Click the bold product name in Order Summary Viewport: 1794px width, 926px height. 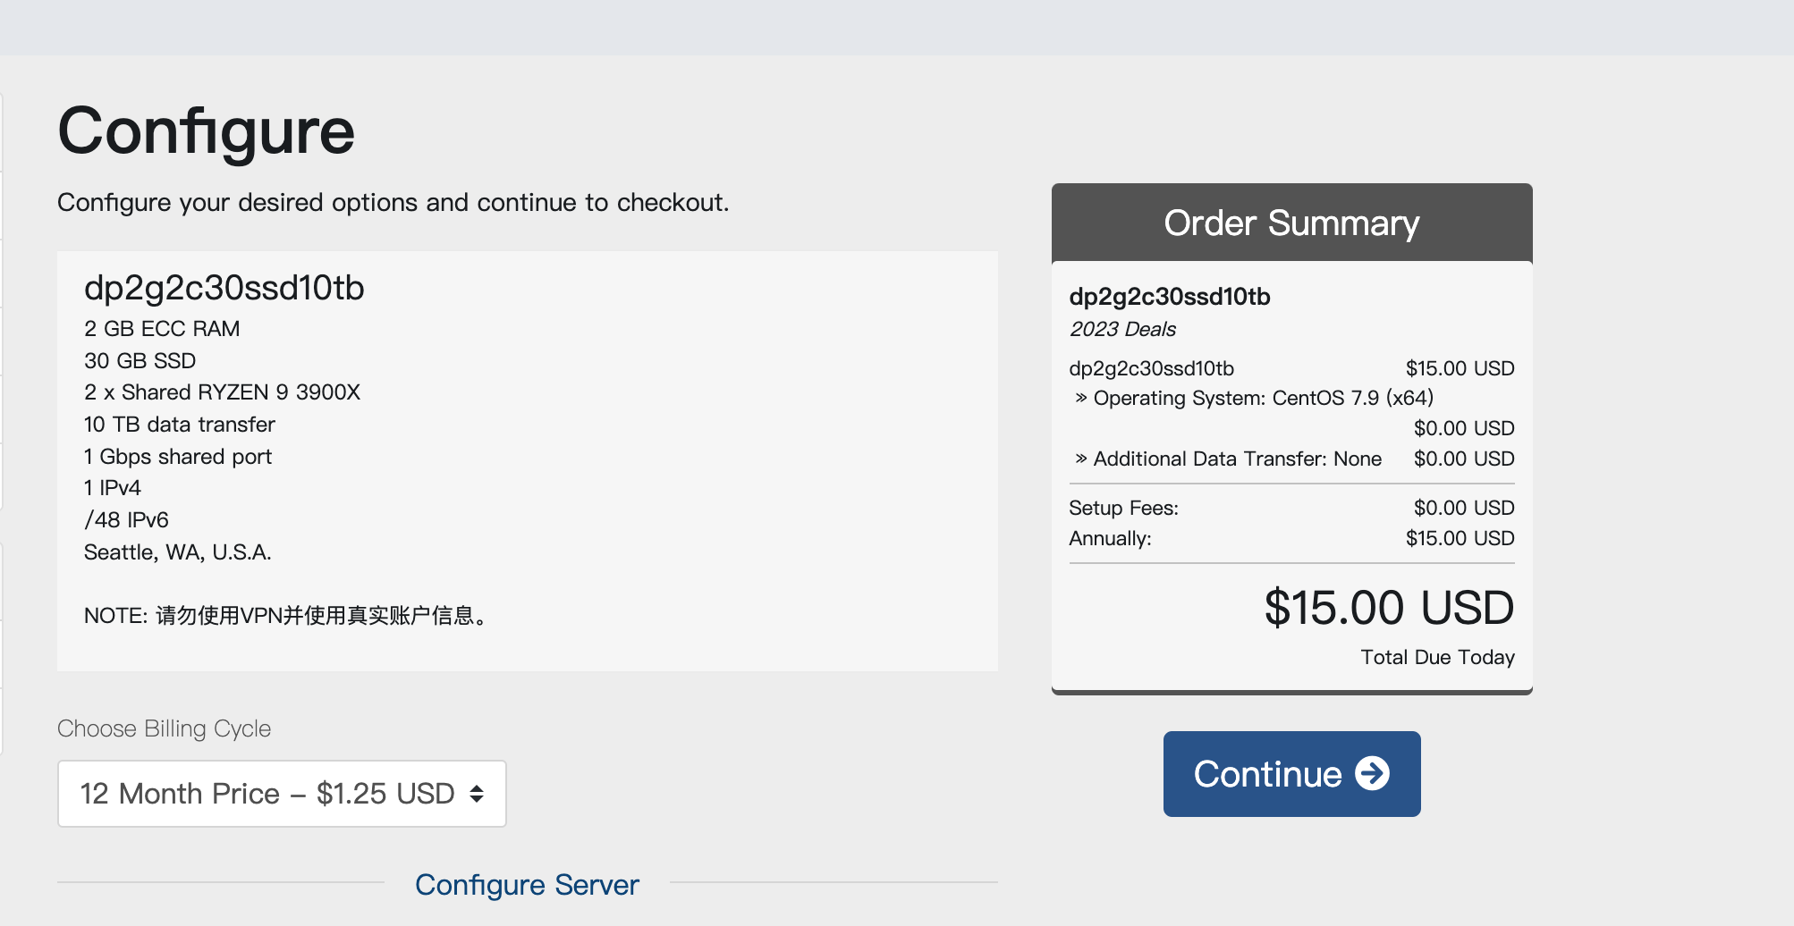(1169, 297)
